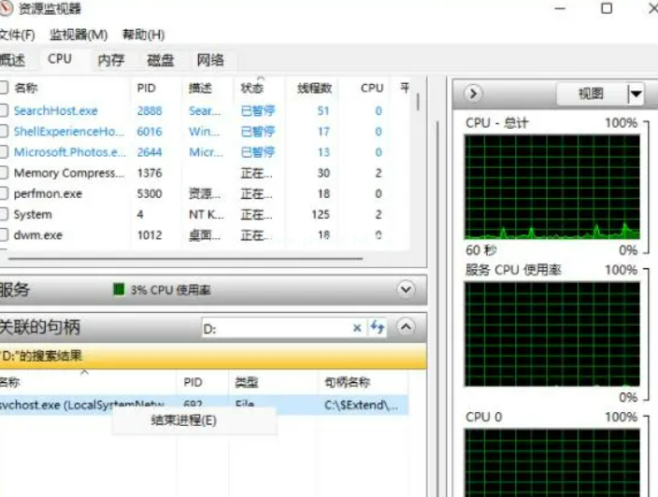Image resolution: width=658 pixels, height=497 pixels.
Task: Sort processes by the 线程数 column header
Action: point(314,88)
